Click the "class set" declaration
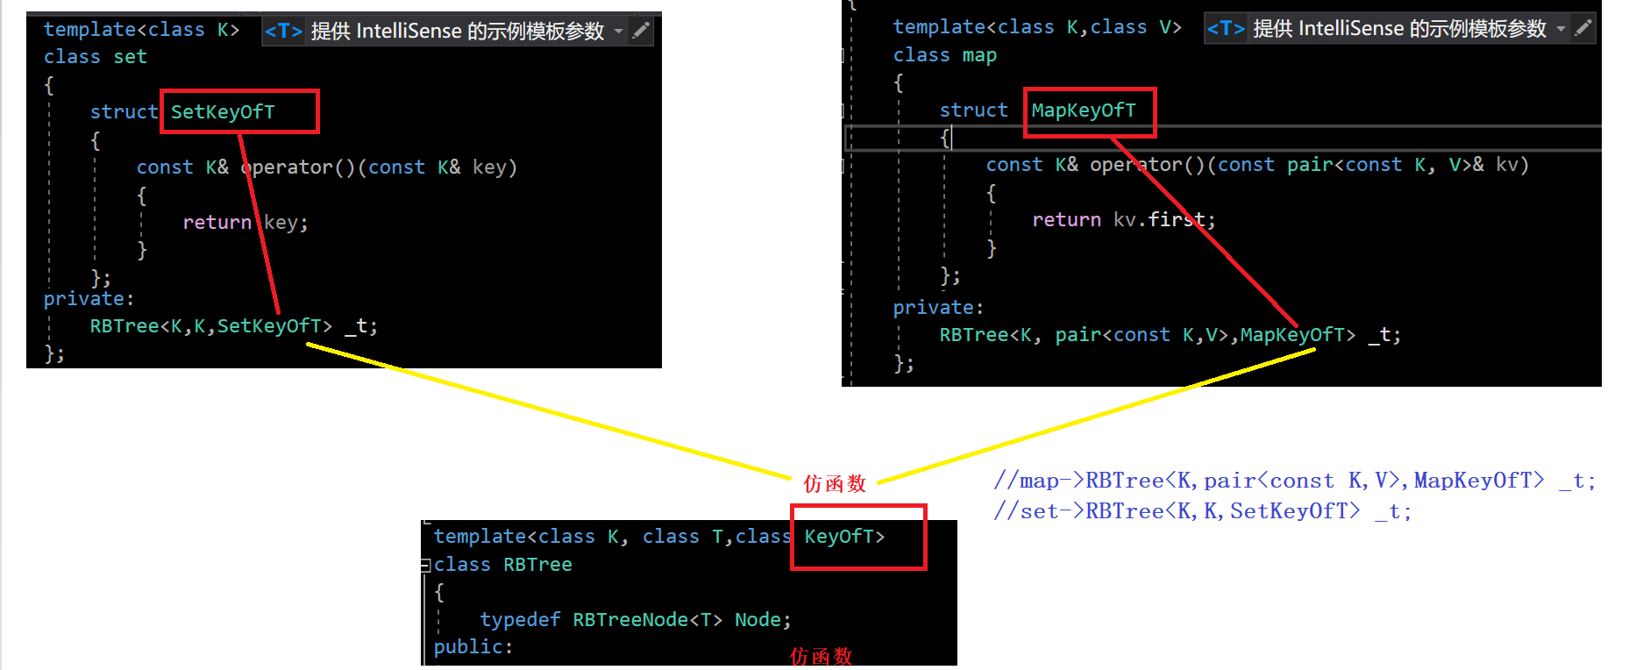1643x670 pixels. tap(96, 57)
